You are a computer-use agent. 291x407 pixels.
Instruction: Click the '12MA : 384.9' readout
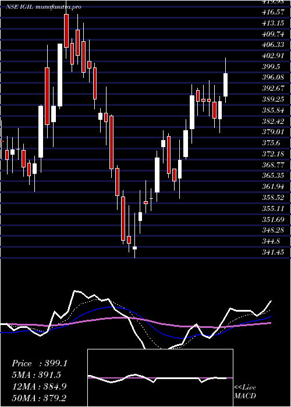(40, 387)
